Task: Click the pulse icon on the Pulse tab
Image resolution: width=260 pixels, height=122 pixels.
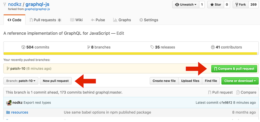Action: [x=93, y=20]
